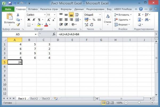Toggle Bold (Ж) formatting
160x107 pixels.
click(29, 20)
